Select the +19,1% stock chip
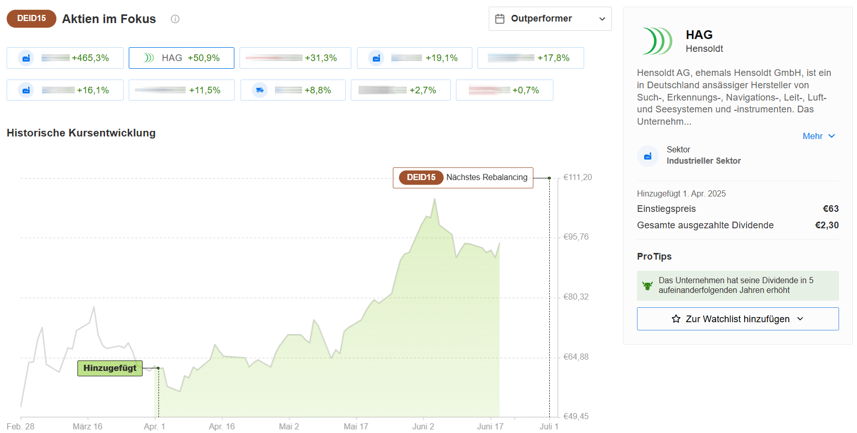Image resolution: width=857 pixels, height=433 pixels. click(414, 58)
